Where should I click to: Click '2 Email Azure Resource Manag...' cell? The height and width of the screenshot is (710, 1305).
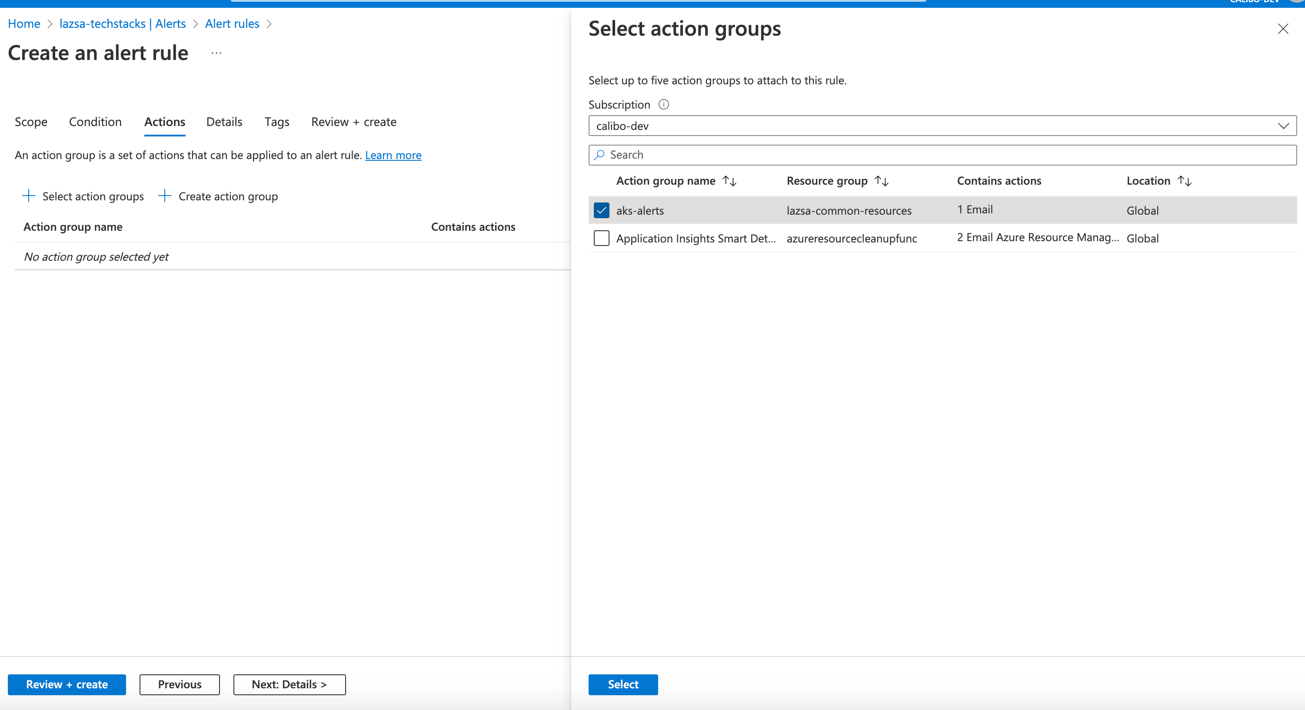point(1038,237)
